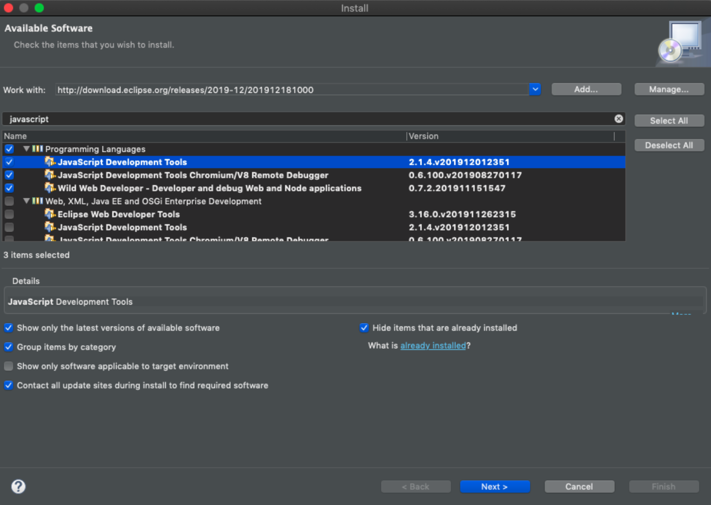Viewport: 711px width, 505px height.
Task: Click the Version column header
Action: tap(511, 136)
